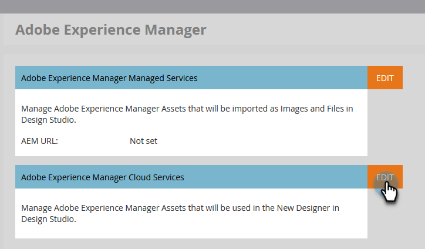Click the AEM URL label
This screenshot has height=249, width=425.
click(39, 141)
